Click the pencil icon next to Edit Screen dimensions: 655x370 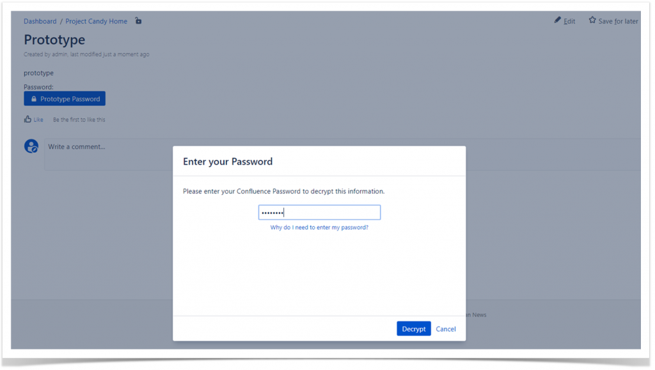(557, 20)
